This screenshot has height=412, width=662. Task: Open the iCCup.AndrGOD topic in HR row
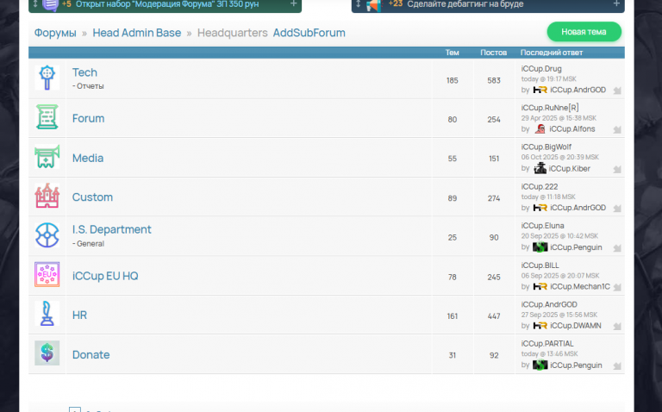549,304
